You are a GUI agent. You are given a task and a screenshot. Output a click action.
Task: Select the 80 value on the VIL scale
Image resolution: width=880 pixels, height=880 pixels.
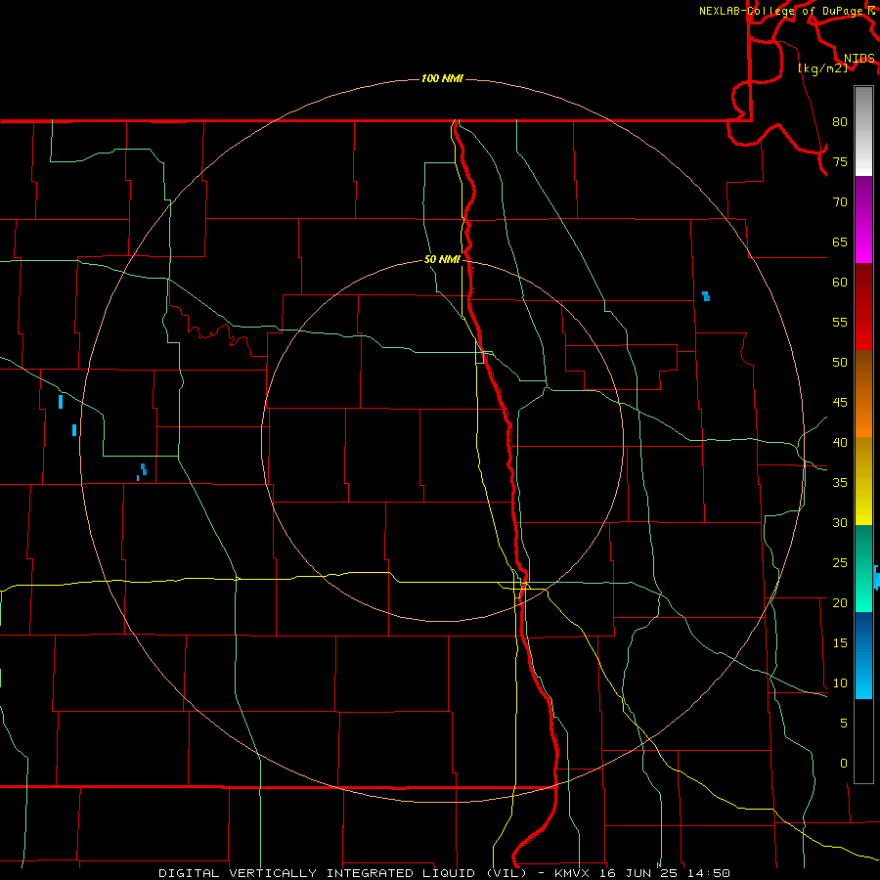coord(840,122)
